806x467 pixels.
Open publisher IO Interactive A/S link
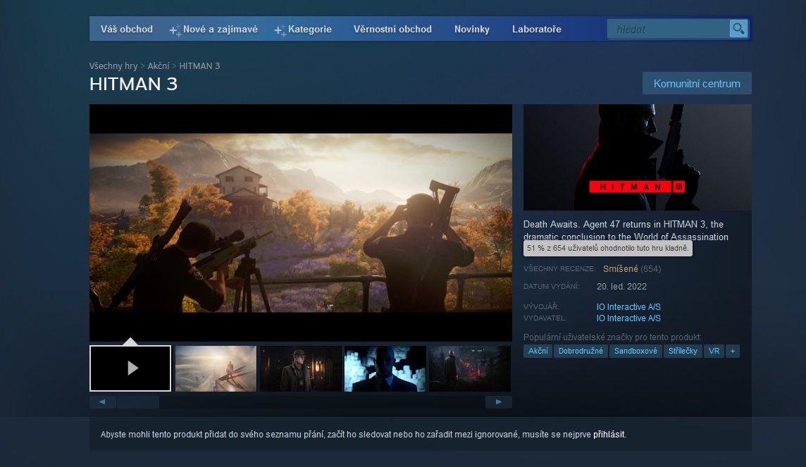click(628, 318)
